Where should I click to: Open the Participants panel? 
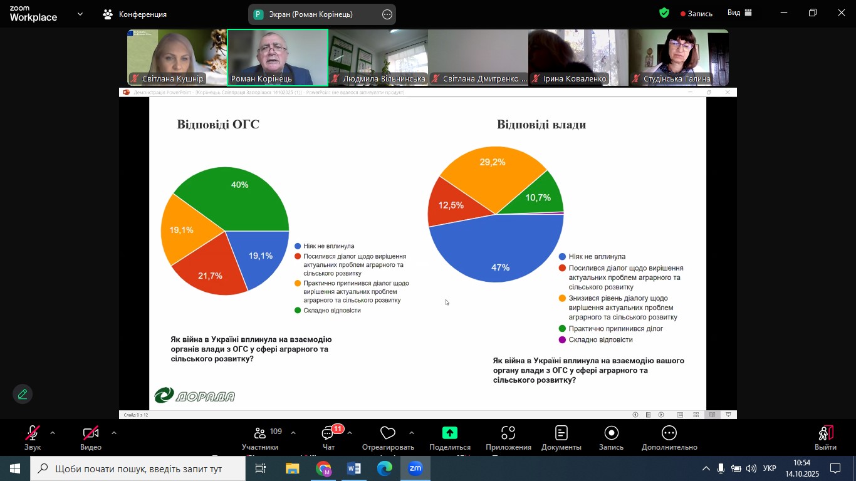pyautogui.click(x=260, y=438)
